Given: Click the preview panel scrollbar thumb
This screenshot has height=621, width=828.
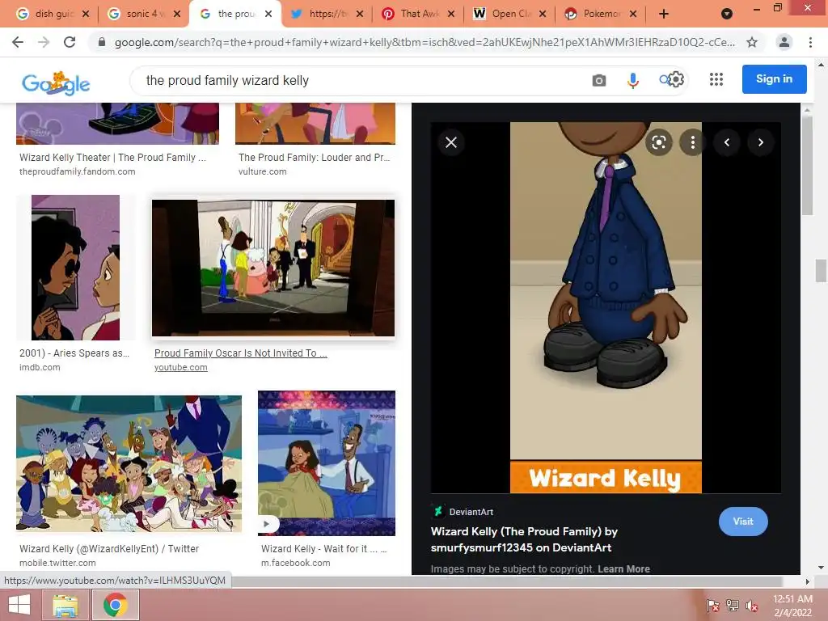Looking at the screenshot, I should (807, 166).
